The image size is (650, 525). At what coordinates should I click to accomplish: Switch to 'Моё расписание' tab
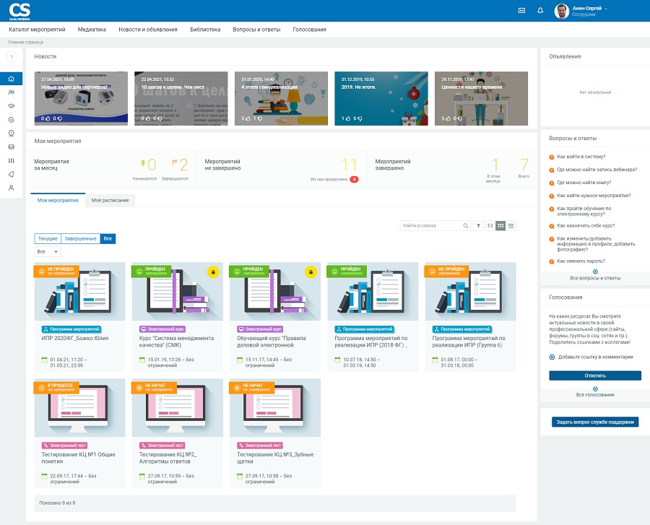[x=110, y=200]
